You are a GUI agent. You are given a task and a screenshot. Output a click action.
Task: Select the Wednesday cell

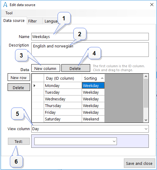[x=63, y=99]
